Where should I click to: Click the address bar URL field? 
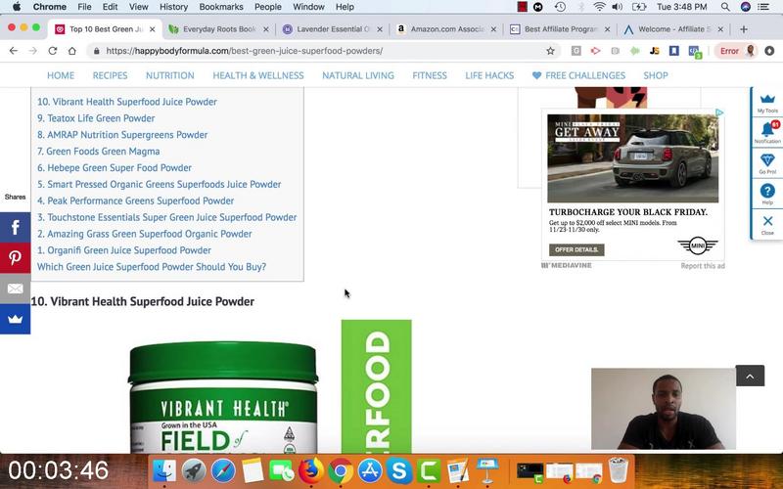[320, 51]
